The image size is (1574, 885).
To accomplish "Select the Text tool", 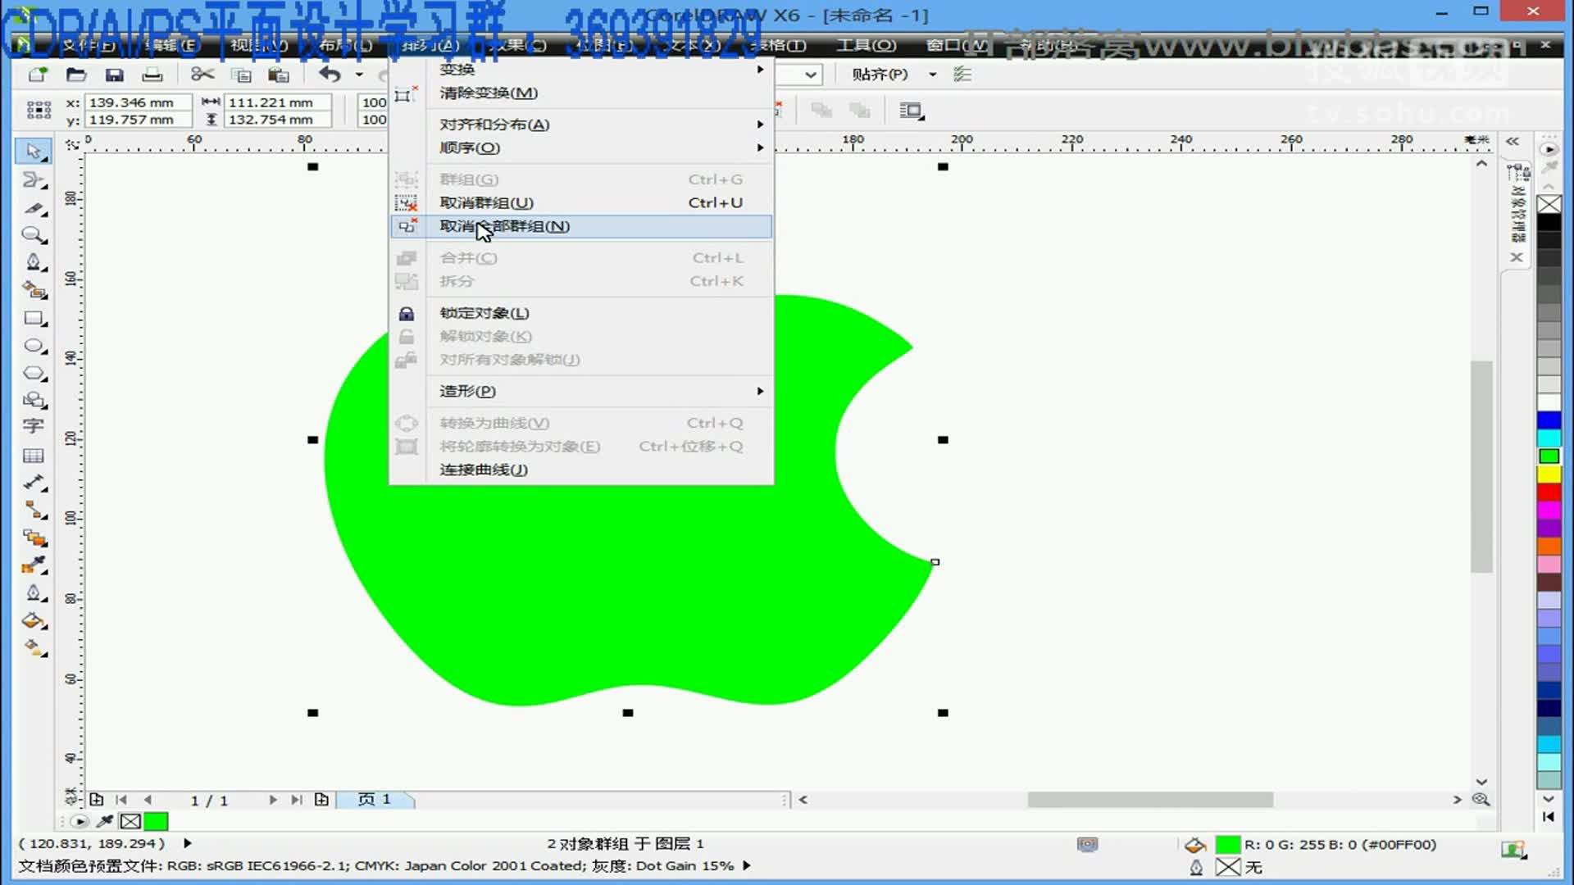I will pos(33,426).
